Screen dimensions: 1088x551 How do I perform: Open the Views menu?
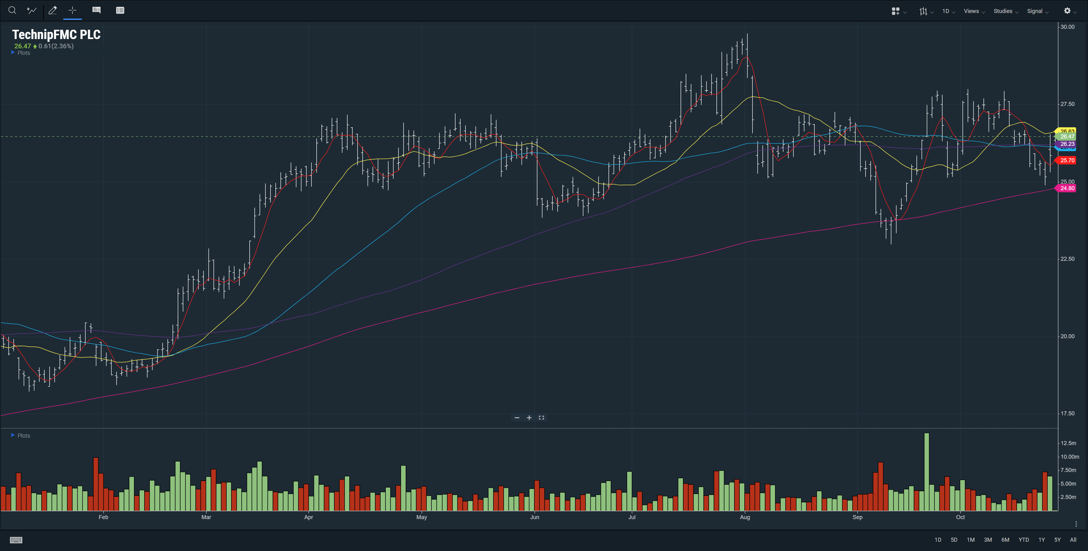click(x=974, y=11)
